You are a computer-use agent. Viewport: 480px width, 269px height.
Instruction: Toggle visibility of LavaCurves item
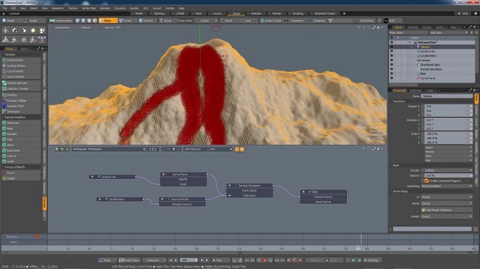point(391,52)
